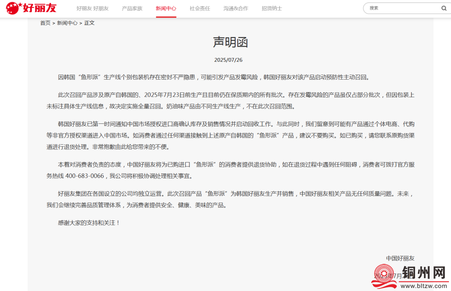This screenshot has height=291, width=451.
Task: Click the www.bltzw.com watermark URL
Action: [423, 286]
